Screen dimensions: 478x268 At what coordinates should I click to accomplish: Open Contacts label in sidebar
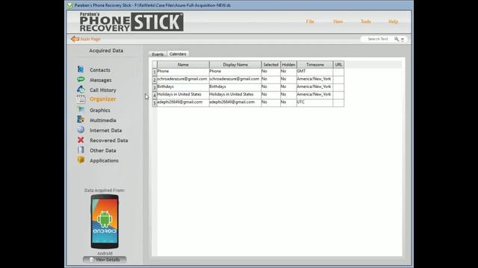tap(100, 70)
